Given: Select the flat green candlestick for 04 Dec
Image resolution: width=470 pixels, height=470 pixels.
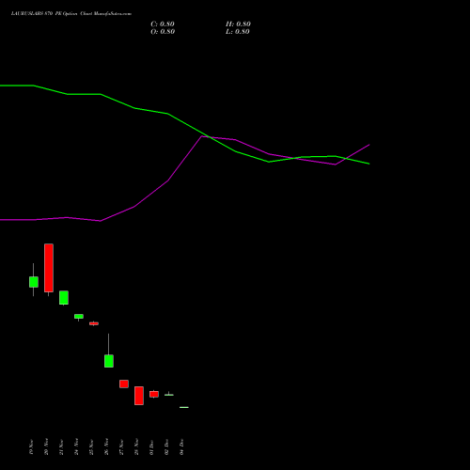Looking at the screenshot, I should click(x=184, y=407).
